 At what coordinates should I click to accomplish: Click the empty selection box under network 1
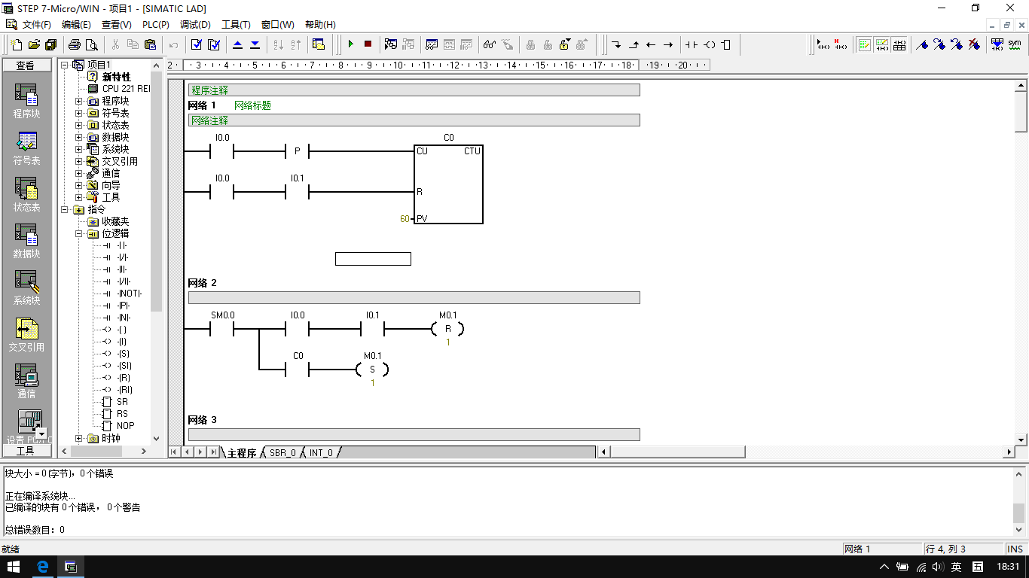pyautogui.click(x=373, y=259)
